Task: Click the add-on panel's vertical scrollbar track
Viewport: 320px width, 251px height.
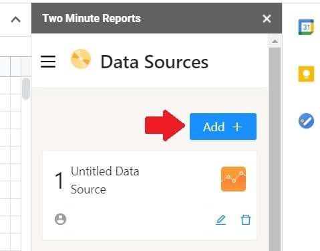Action: [275, 149]
